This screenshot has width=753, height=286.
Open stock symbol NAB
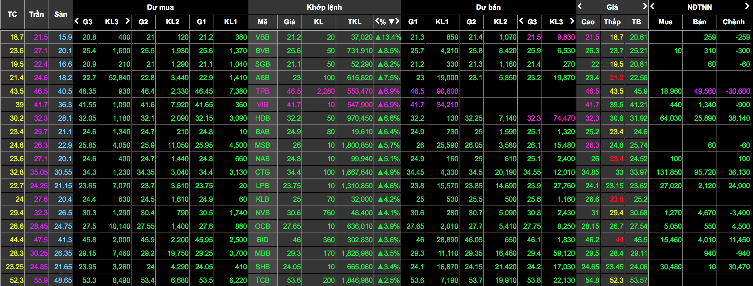[x=262, y=159]
